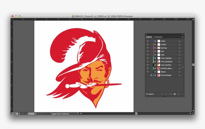205x129 pixels.
Task: Click the Face_Outline layer thumbnail
Action: [159, 65]
